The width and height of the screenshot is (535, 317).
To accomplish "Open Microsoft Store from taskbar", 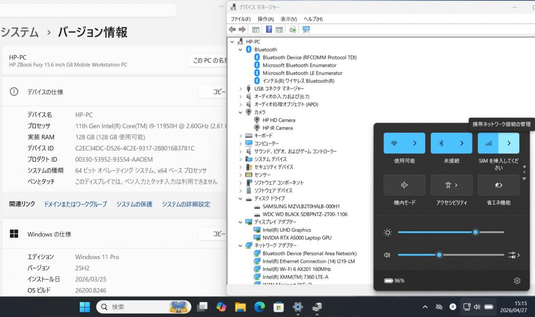I will click(278, 307).
